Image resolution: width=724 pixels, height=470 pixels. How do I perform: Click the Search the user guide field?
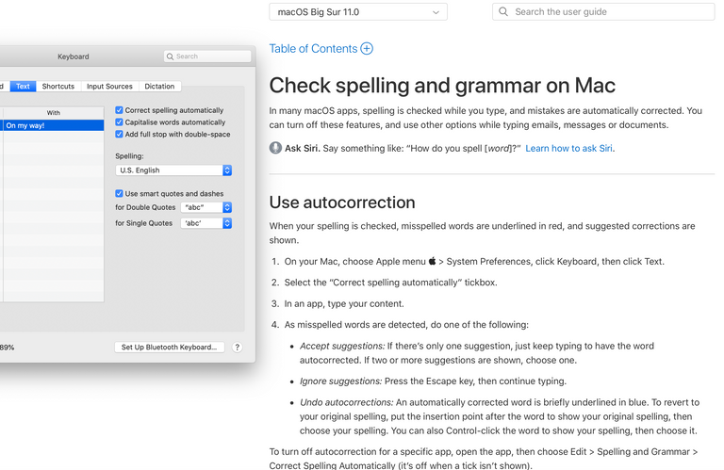click(x=603, y=12)
